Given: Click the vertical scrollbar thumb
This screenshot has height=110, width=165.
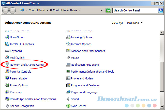Looking at the screenshot, I should [x=162, y=77].
